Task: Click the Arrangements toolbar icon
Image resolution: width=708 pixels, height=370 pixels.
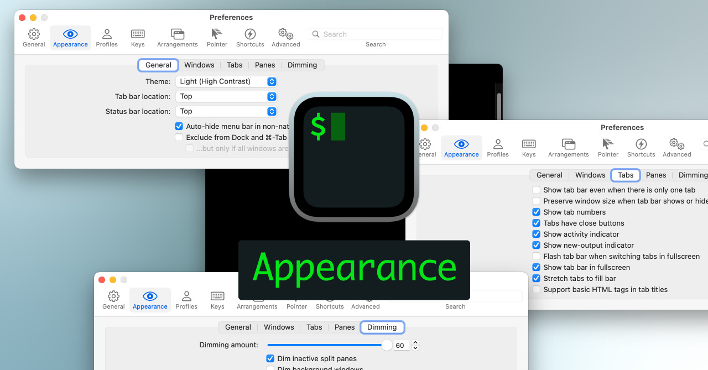Action: tap(178, 37)
